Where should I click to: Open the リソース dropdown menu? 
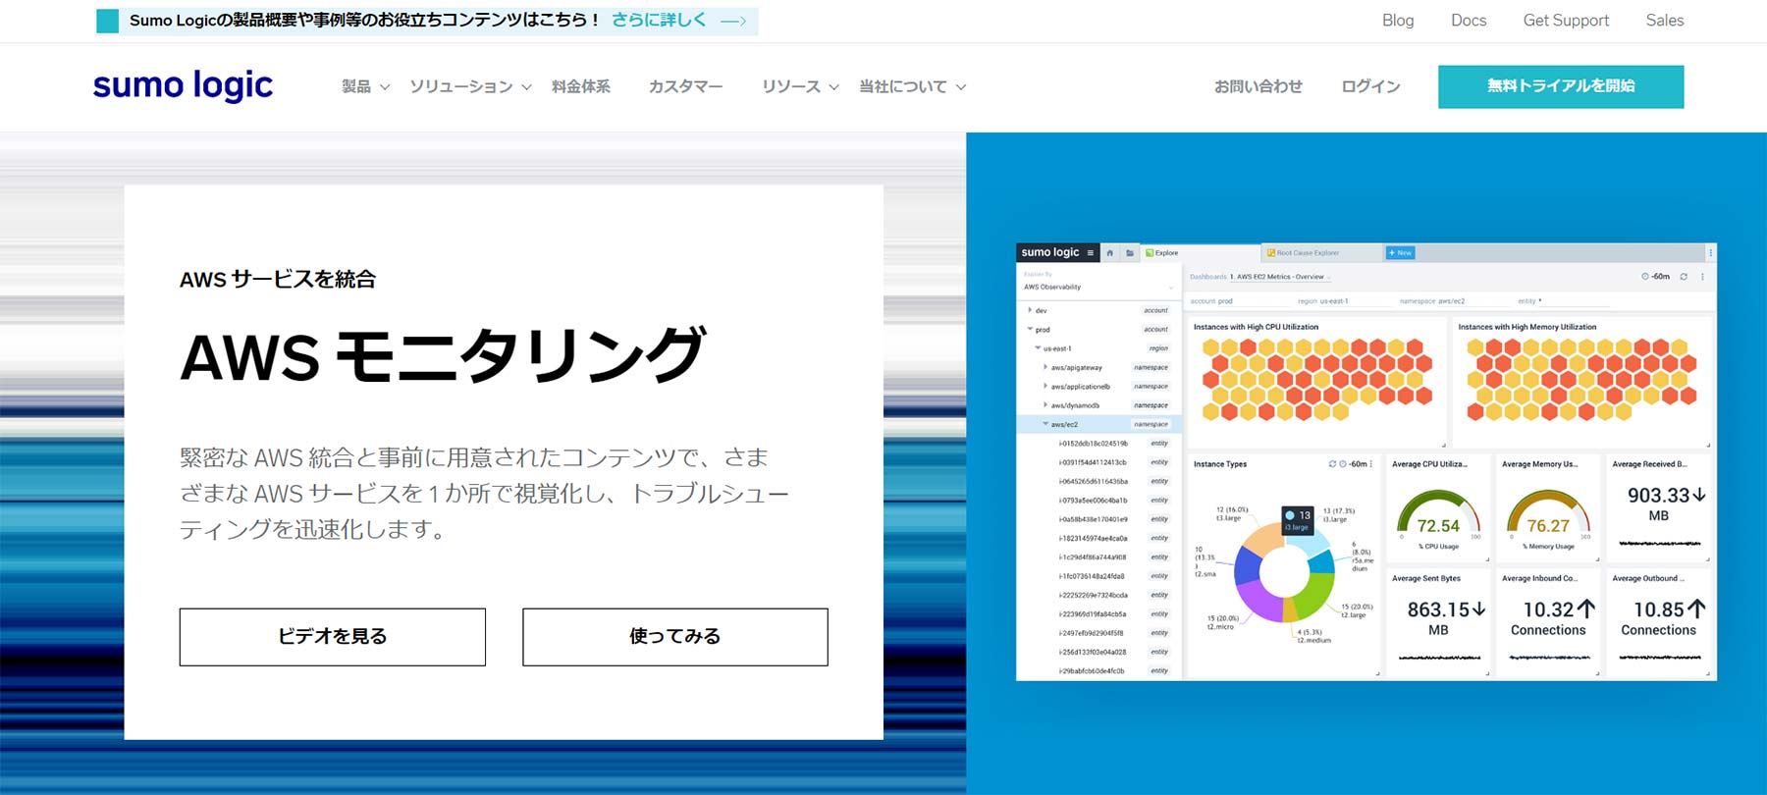pyautogui.click(x=800, y=86)
